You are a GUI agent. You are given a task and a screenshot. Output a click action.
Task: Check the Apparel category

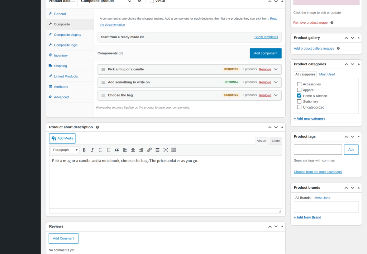[x=299, y=90]
